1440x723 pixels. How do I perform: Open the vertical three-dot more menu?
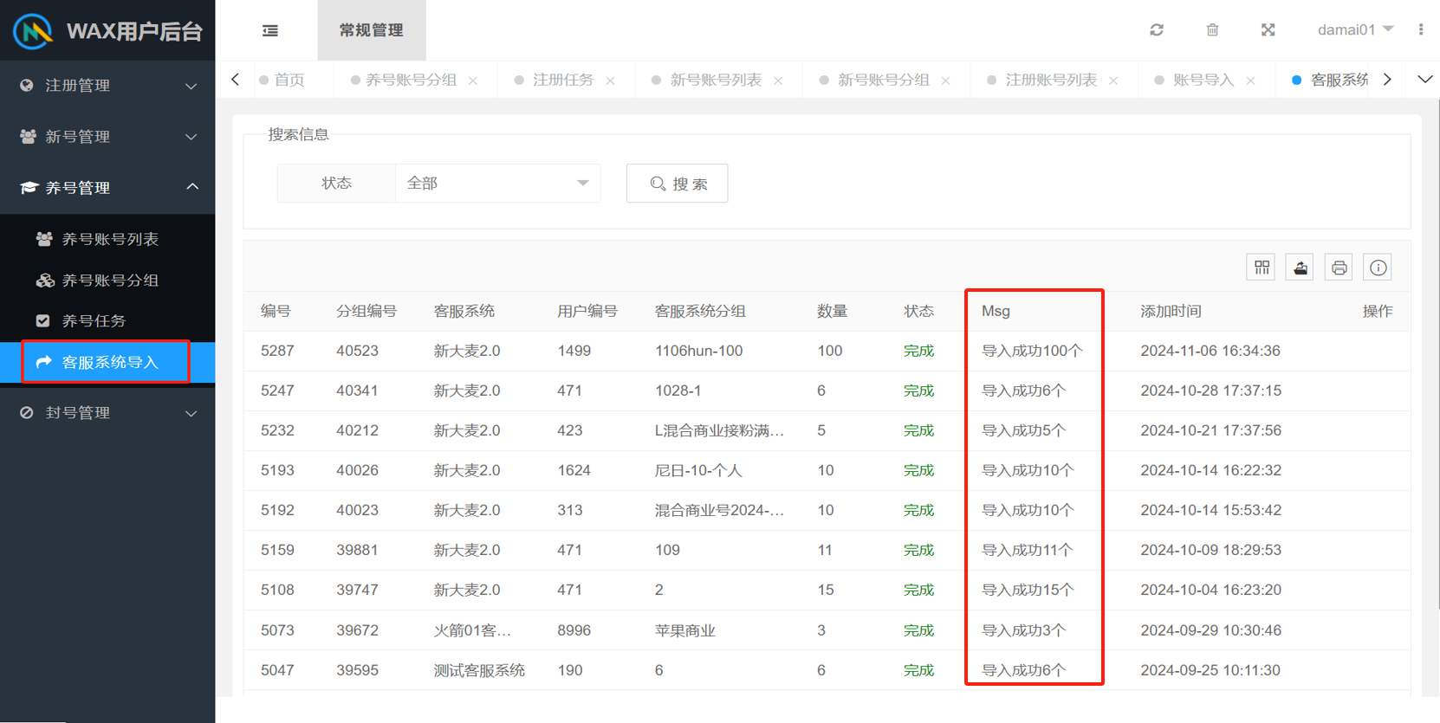coord(1421,29)
